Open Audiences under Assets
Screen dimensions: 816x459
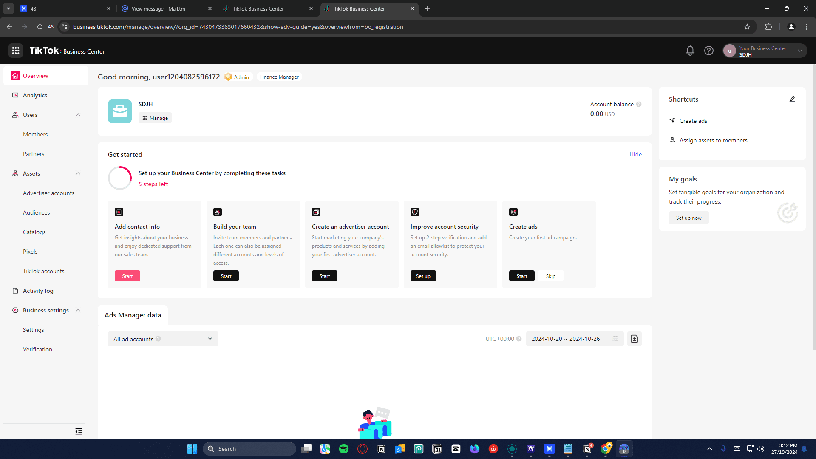click(x=36, y=212)
